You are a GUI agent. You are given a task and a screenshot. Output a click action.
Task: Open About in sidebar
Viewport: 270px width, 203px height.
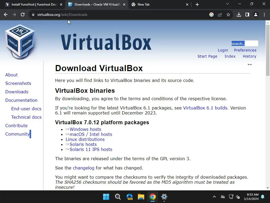point(12,75)
